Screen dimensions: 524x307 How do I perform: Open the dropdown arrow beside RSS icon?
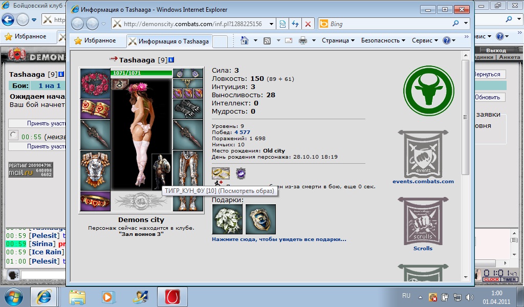pos(278,41)
